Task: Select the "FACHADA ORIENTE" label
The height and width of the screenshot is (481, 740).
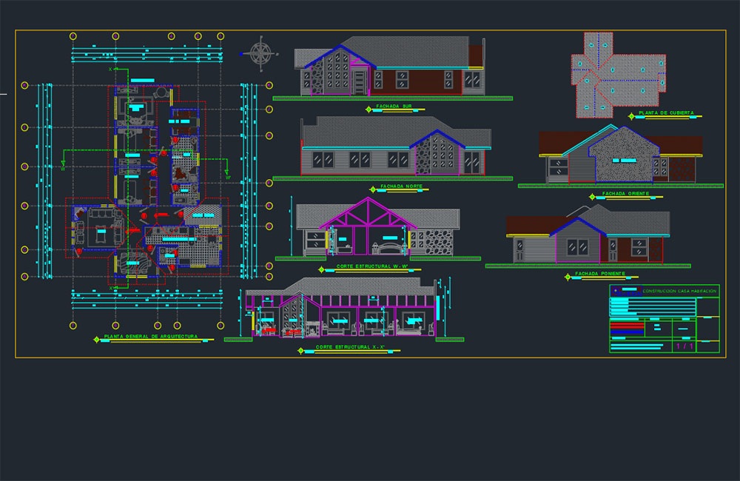Action: [625, 194]
